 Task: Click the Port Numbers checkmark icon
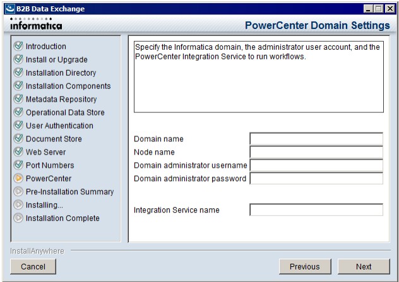(18, 165)
